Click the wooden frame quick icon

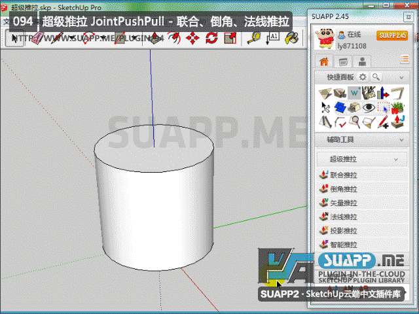click(x=397, y=94)
